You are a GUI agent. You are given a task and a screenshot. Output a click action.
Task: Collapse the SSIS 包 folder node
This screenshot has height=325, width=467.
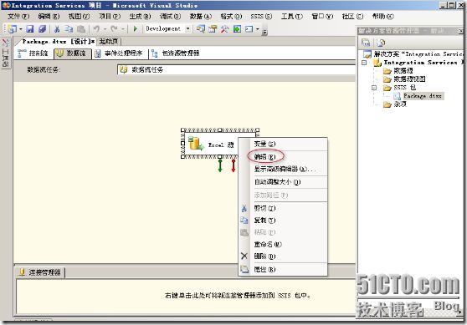(374, 88)
